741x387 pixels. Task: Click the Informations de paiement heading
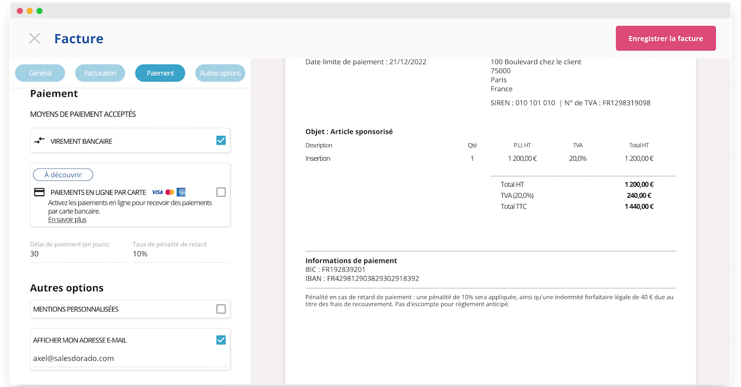point(351,261)
